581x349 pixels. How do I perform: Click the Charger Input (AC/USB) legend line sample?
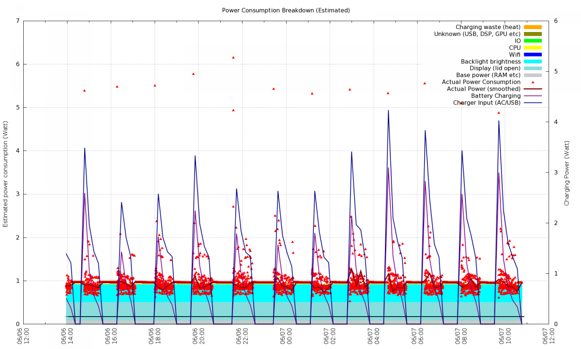(x=532, y=103)
